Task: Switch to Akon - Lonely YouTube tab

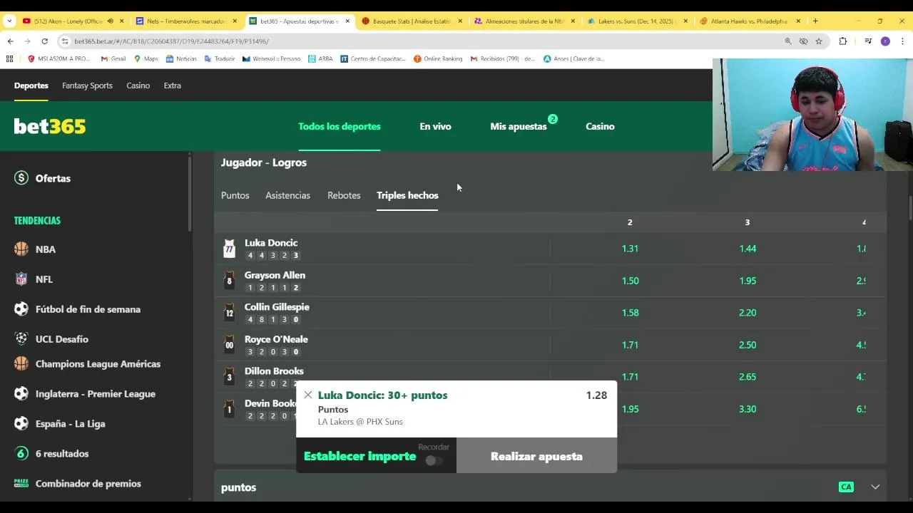Action: click(69, 21)
